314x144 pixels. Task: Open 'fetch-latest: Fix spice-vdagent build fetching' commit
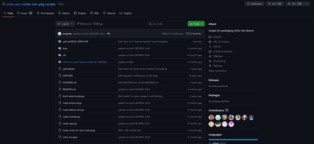[140, 96]
